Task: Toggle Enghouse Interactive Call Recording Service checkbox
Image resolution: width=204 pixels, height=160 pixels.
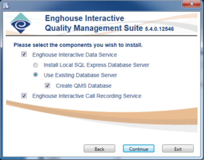Action: pyautogui.click(x=24, y=96)
